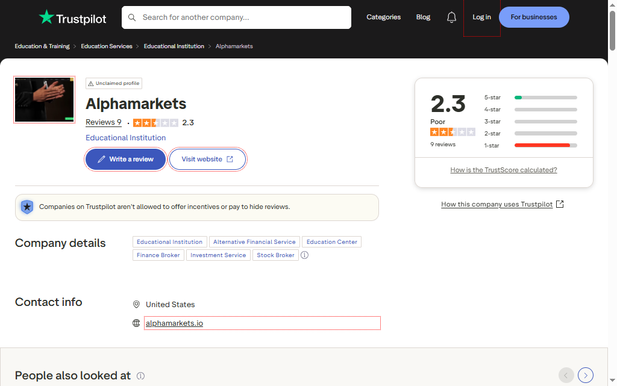This screenshot has width=617, height=386.
Task: Open For businesses
Action: click(534, 17)
